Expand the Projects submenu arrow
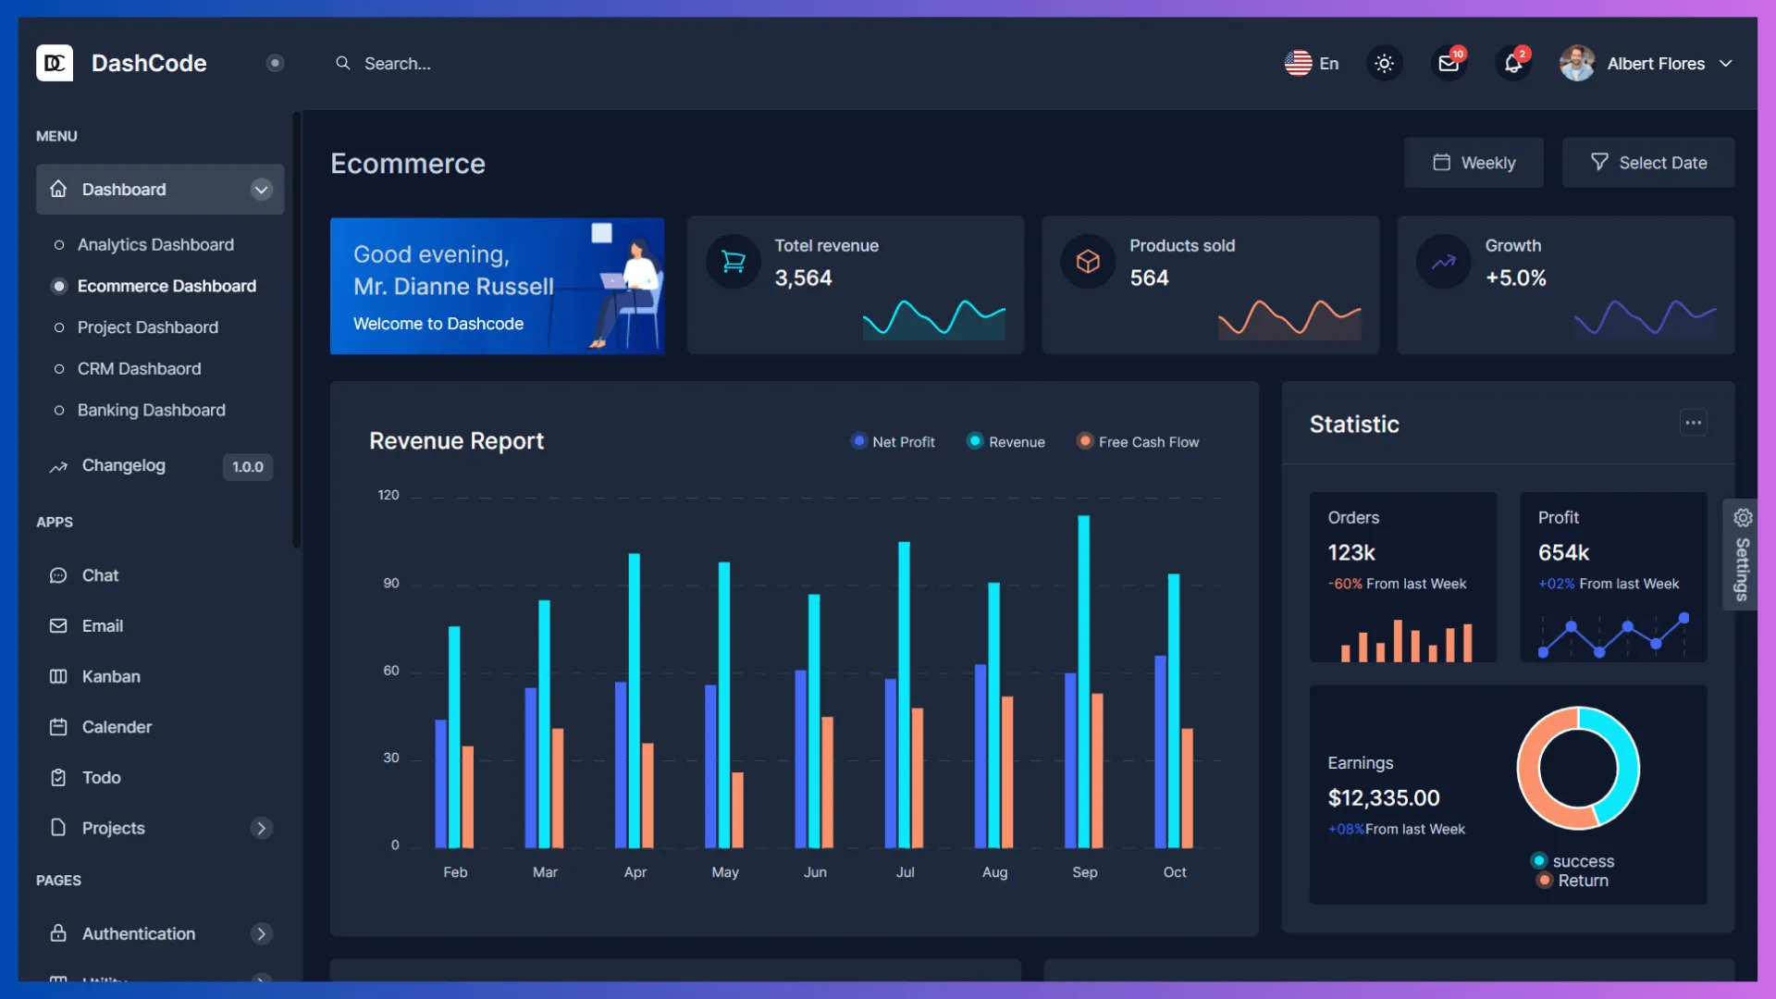This screenshot has height=999, width=1776. 262,828
